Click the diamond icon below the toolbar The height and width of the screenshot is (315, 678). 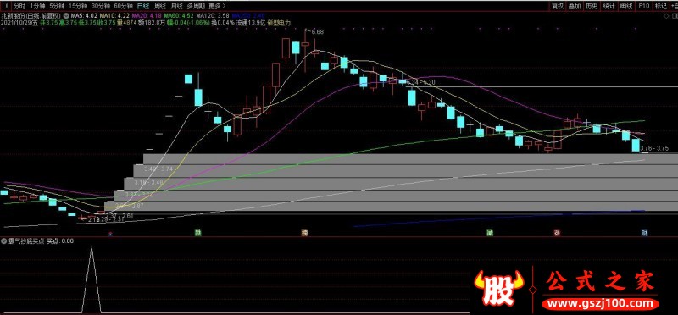tap(666, 16)
